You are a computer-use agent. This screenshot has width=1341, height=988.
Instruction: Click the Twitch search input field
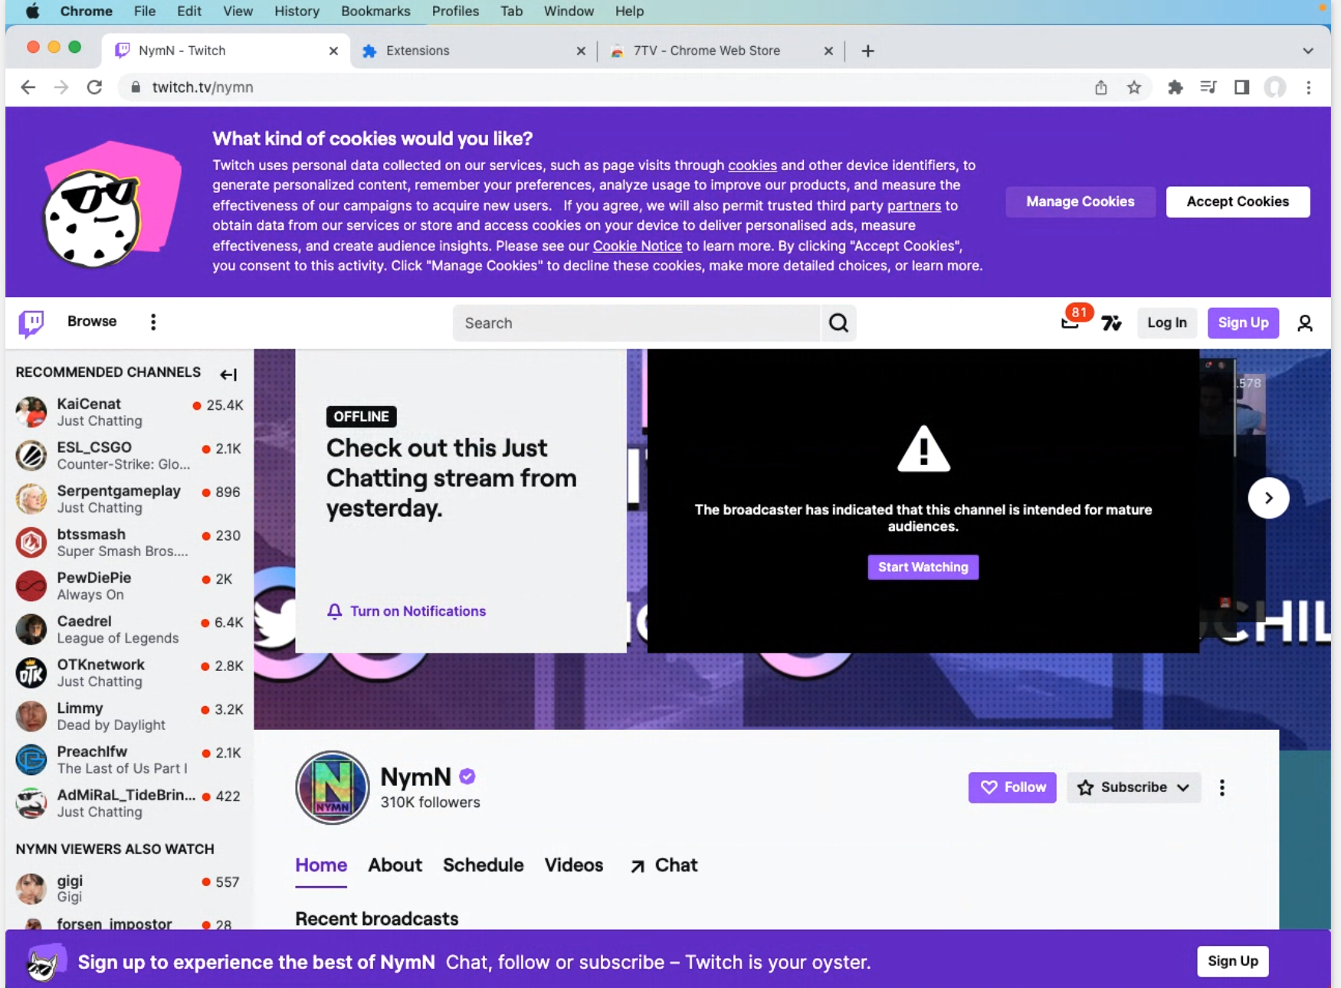click(637, 323)
